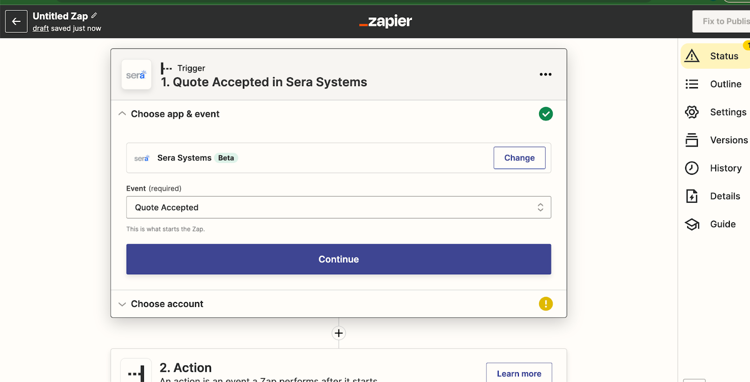Click the trigger title Quote Accepted in Sera Systems
This screenshot has height=382, width=750.
[x=264, y=82]
